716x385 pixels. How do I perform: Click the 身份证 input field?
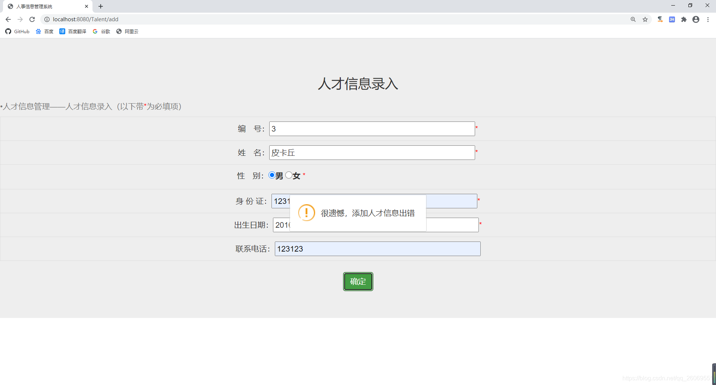click(374, 201)
